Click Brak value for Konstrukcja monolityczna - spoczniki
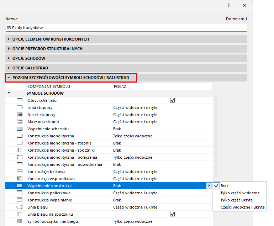The image size is (274, 226). pos(117,150)
